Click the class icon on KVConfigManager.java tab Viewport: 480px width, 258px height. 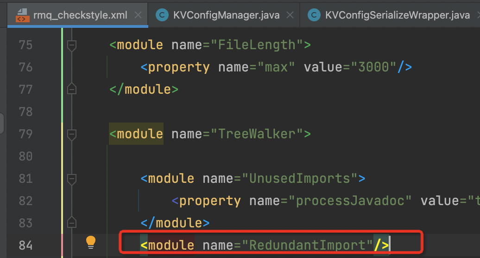point(162,15)
